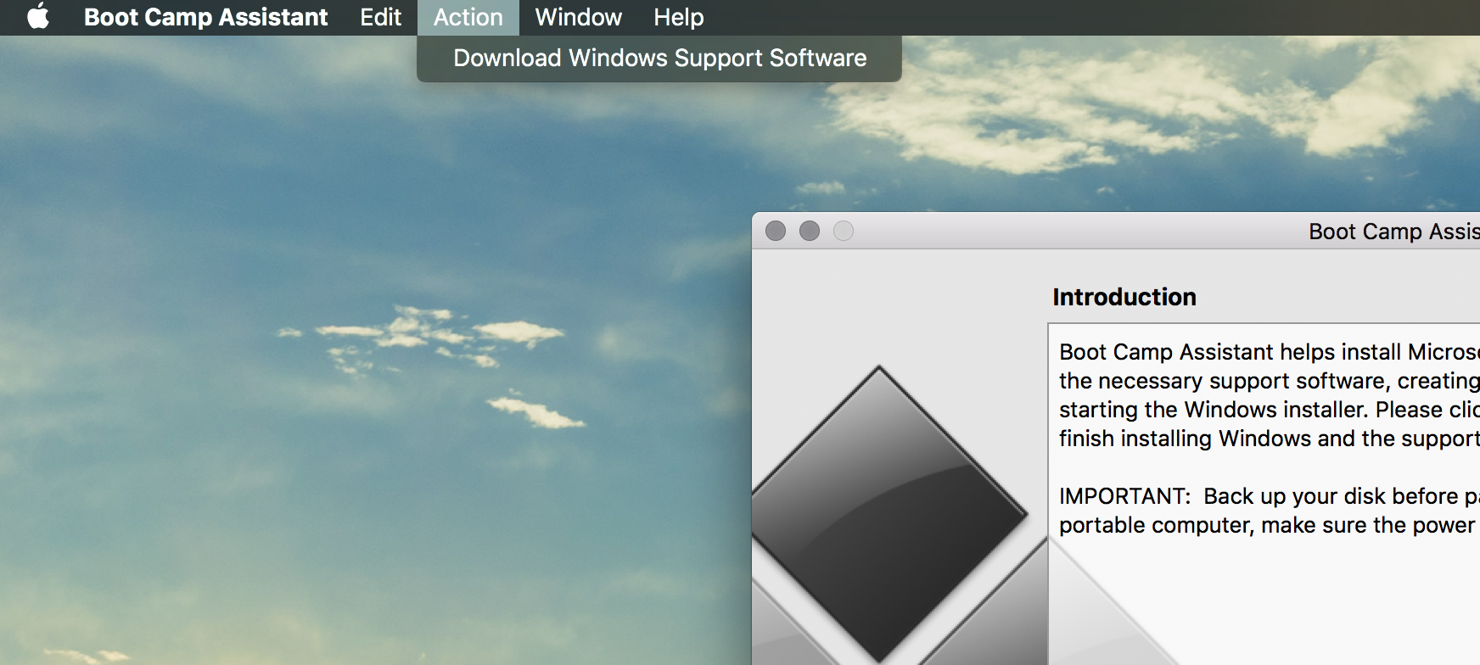Open the Boot Camp Assistant app menu
1480x665 pixels.
pos(205,17)
